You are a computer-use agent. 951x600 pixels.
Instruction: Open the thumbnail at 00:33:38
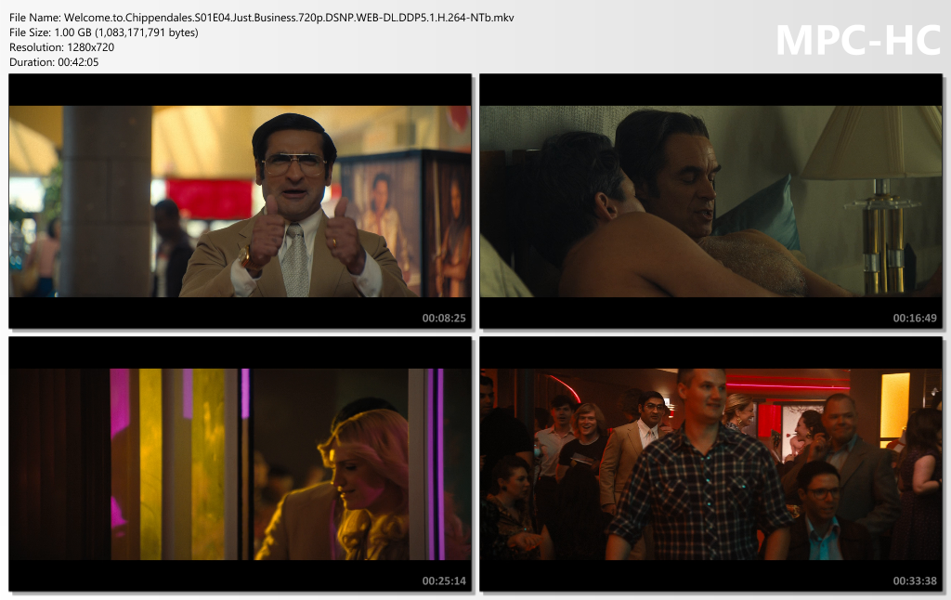click(710, 464)
